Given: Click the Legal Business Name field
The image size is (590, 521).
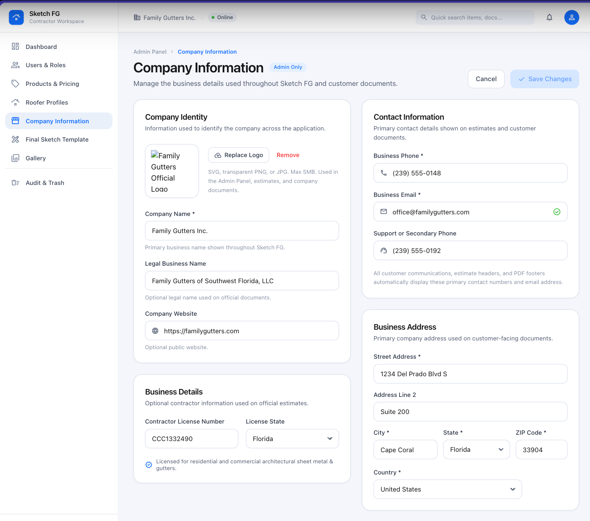Looking at the screenshot, I should [x=242, y=281].
